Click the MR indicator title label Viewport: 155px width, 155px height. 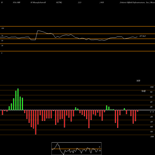coord(138,81)
